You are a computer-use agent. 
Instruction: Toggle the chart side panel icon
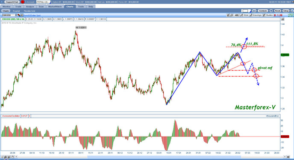pos(283,19)
